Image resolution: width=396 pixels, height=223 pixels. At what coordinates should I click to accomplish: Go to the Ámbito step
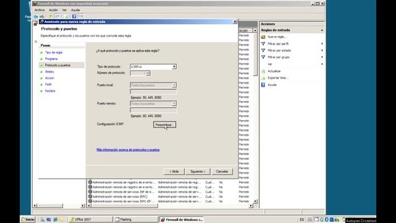49,72
